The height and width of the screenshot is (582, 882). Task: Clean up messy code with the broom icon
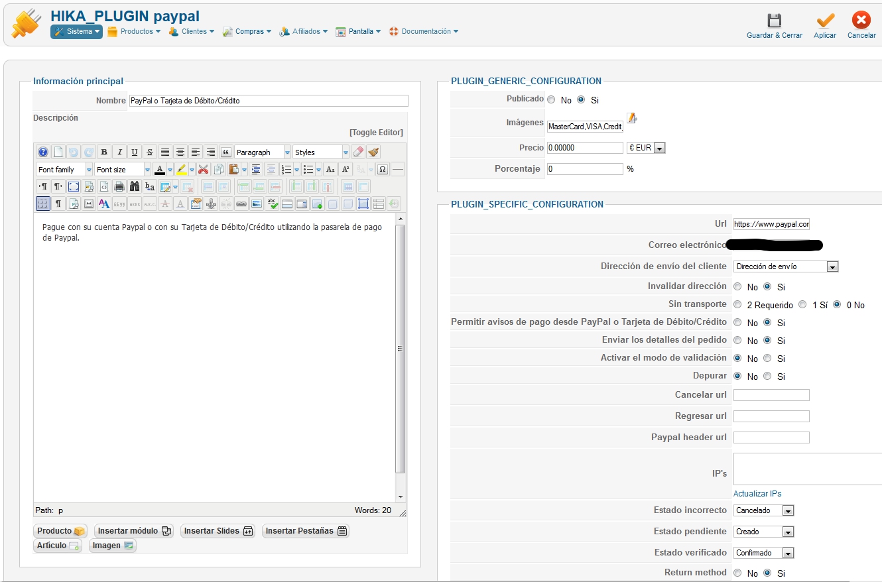(x=374, y=152)
